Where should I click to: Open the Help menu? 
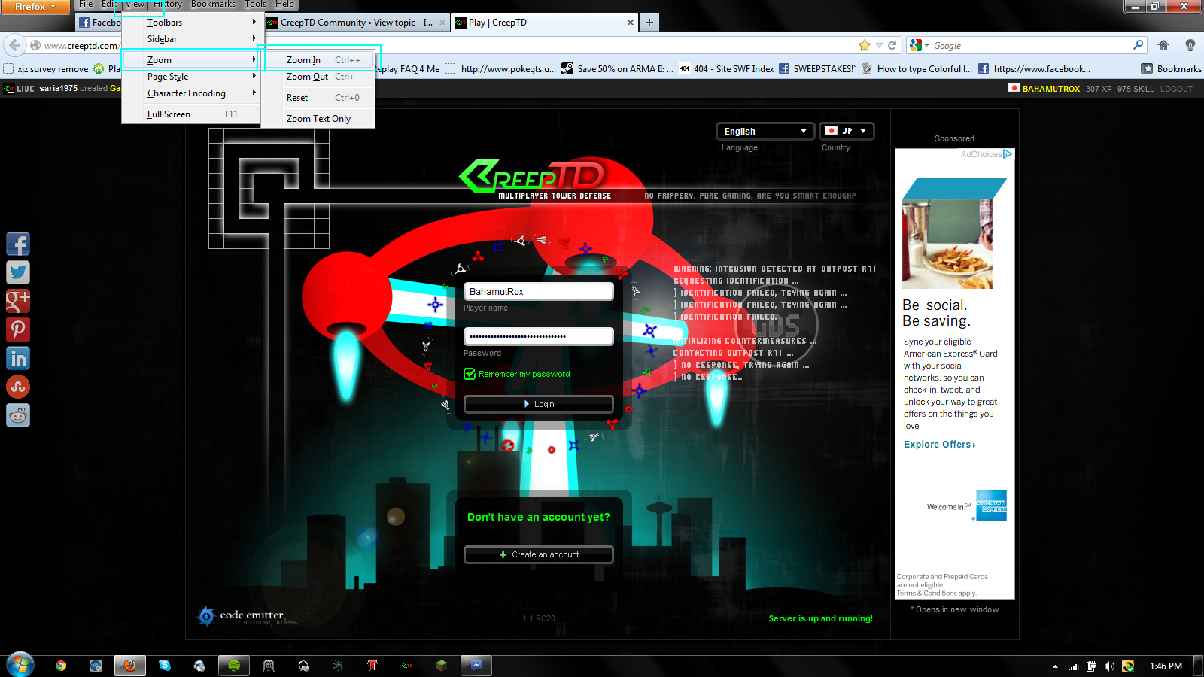click(x=284, y=5)
